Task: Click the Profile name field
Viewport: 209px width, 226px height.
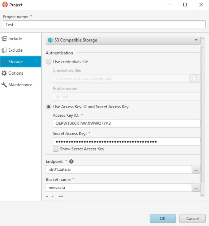Action: pyautogui.click(x=127, y=96)
